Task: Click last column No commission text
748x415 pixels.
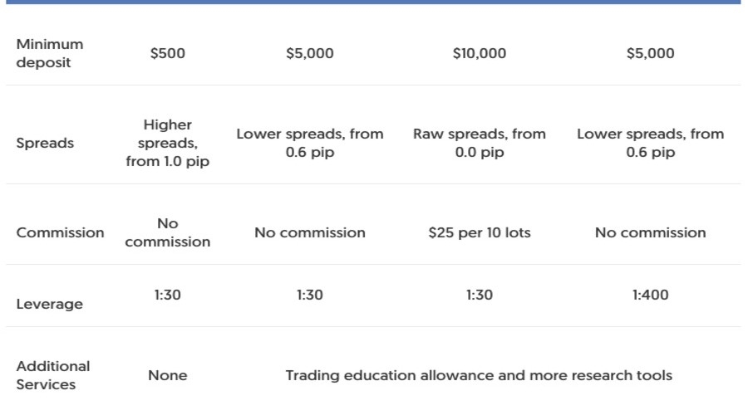Action: pos(650,232)
